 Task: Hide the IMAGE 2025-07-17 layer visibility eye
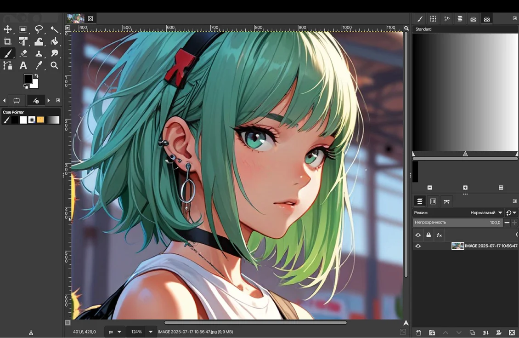[x=418, y=246]
